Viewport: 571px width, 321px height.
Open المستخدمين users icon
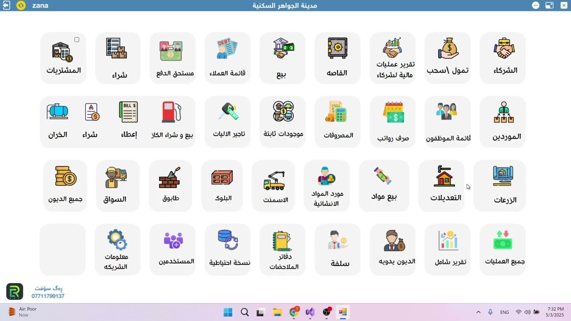[173, 240]
